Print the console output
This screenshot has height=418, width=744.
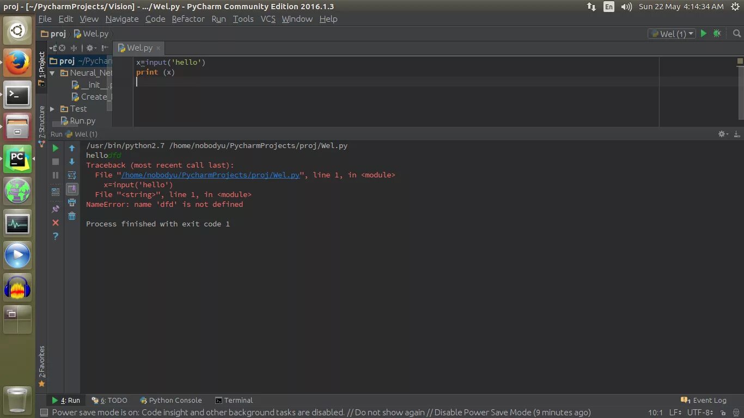[72, 202]
